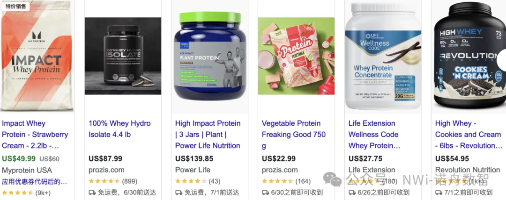
Task: Open Vegetable Protein Freaking Good 750 g link
Action: pos(294,134)
